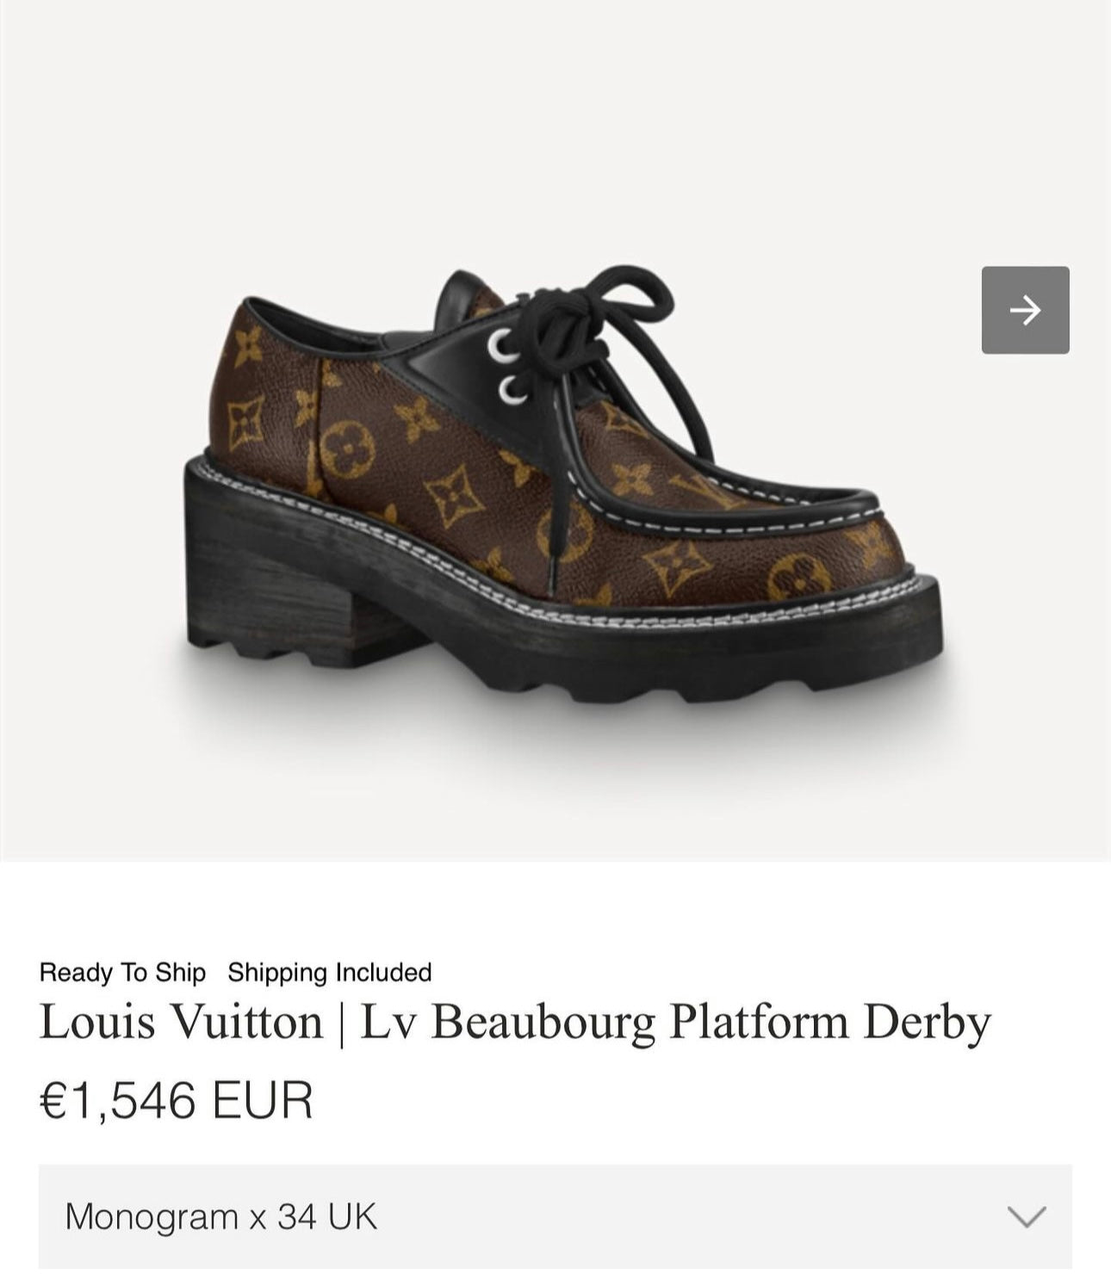The image size is (1111, 1287).
Task: Open the Louis Vuitton brand name link
Action: point(181,1022)
